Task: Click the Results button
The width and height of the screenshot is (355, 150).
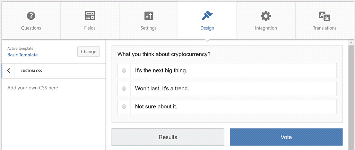Action: pos(168,137)
